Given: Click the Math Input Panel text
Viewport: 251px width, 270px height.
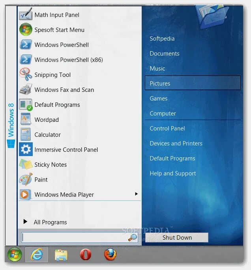Looking at the screenshot, I should 57,15.
